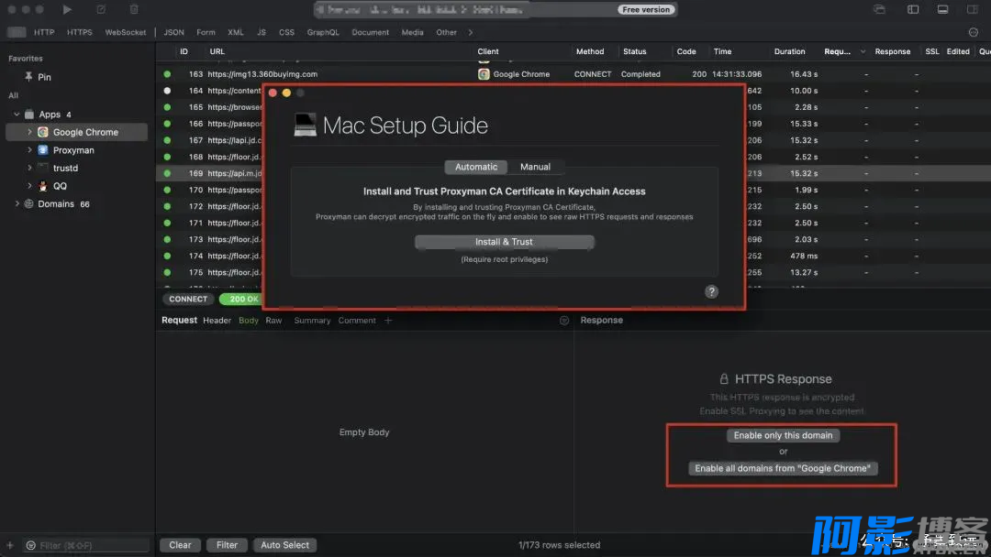Click the compose request icon in toolbar
The width and height of the screenshot is (991, 557).
tap(101, 9)
